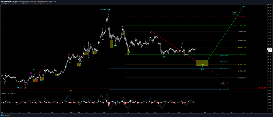Click the 45% probability label

pyautogui.click(x=222, y=83)
